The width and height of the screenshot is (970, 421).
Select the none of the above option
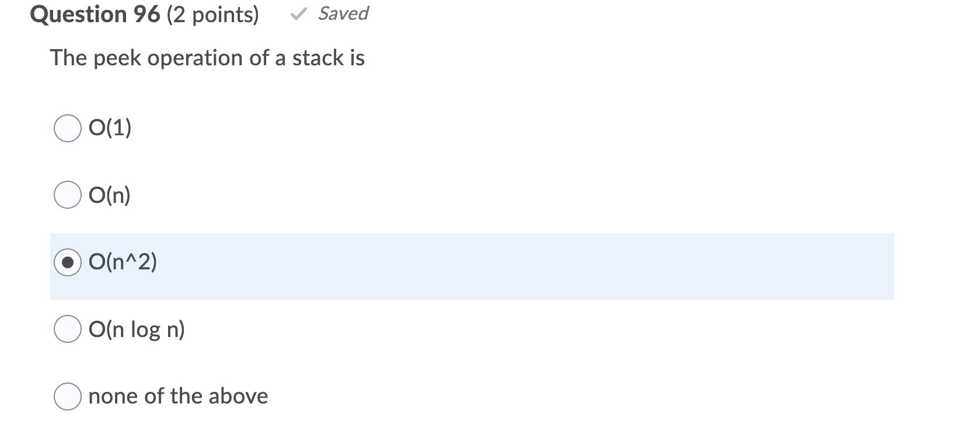pos(68,396)
